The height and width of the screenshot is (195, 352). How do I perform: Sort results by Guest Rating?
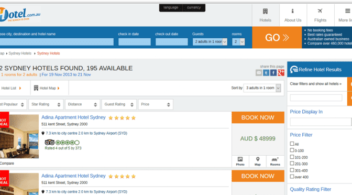(x=119, y=104)
